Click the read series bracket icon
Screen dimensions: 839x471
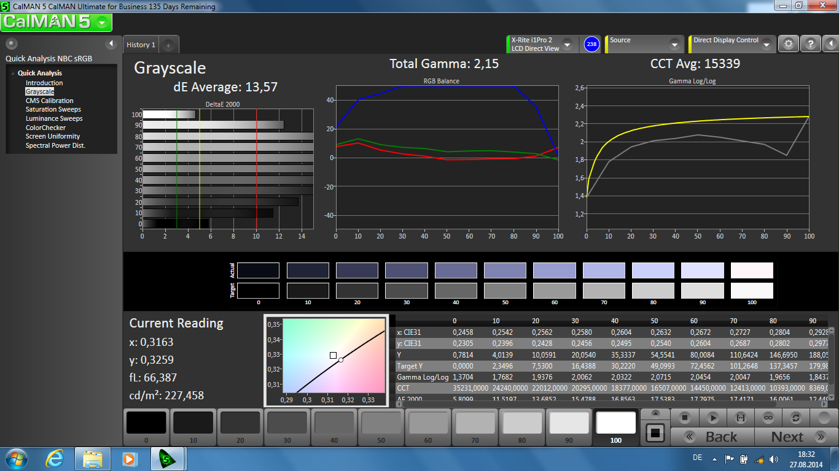point(740,418)
